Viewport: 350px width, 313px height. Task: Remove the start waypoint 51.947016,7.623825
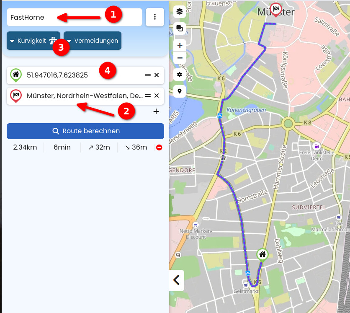(157, 75)
